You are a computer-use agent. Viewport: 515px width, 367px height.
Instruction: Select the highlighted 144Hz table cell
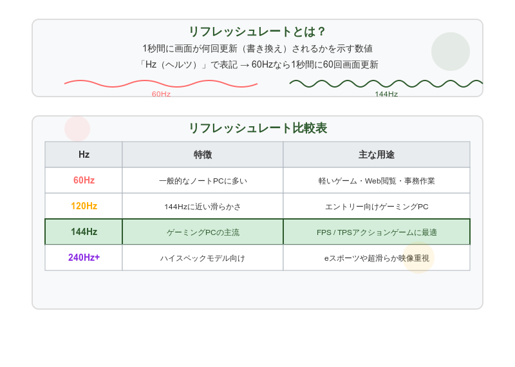click(x=84, y=232)
